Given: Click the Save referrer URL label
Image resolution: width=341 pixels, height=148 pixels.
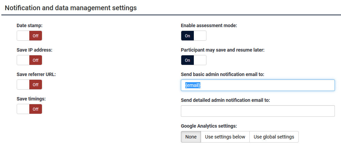Looking at the screenshot, I should tap(36, 74).
